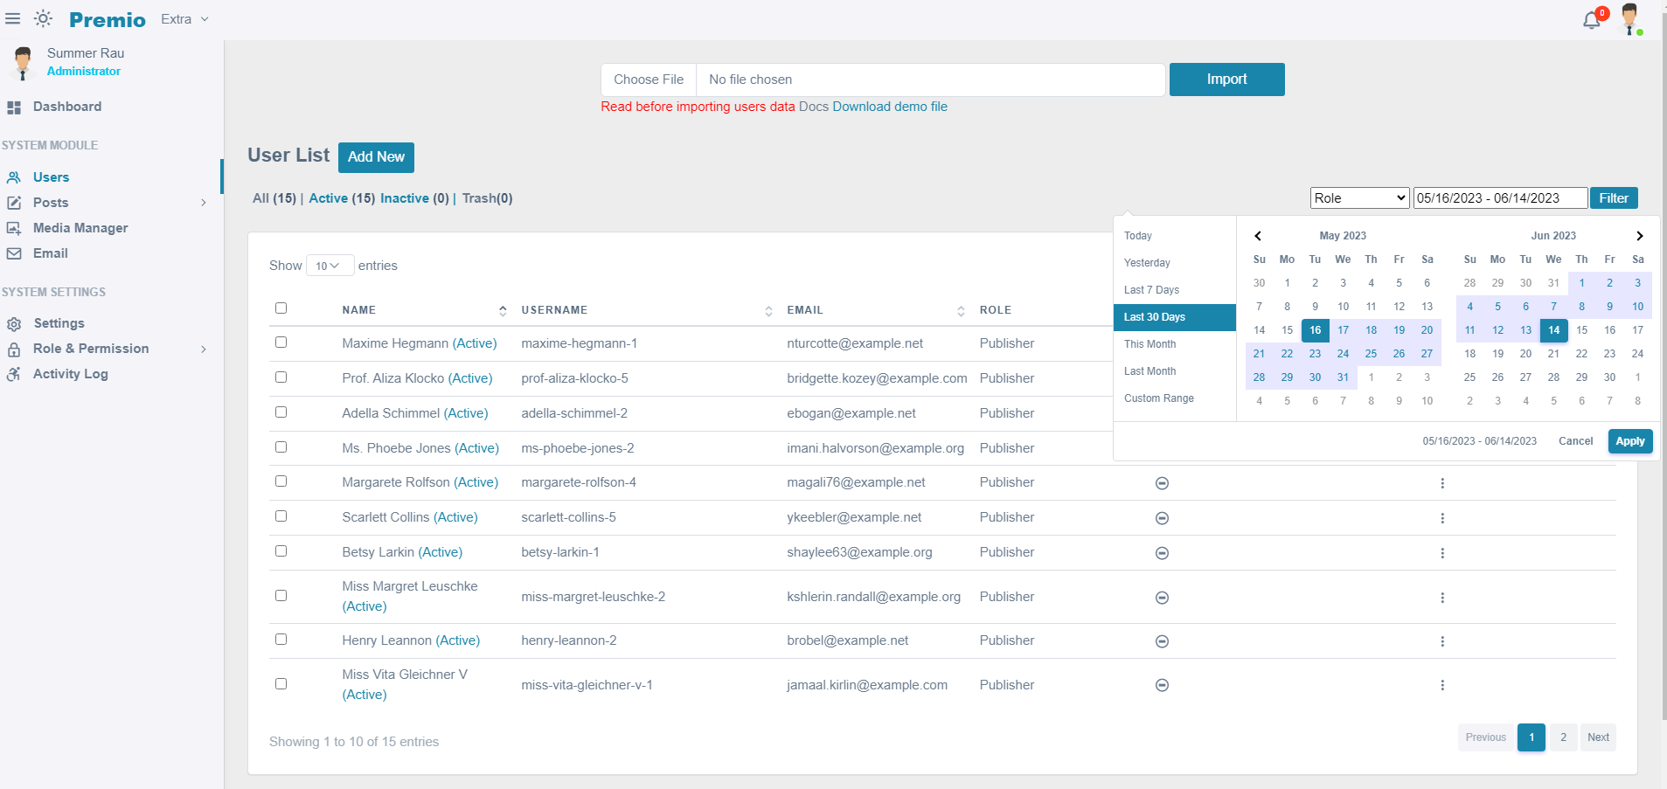Viewport: 1667px width, 789px height.
Task: Toggle the theme brightness icon
Action: pos(43,18)
